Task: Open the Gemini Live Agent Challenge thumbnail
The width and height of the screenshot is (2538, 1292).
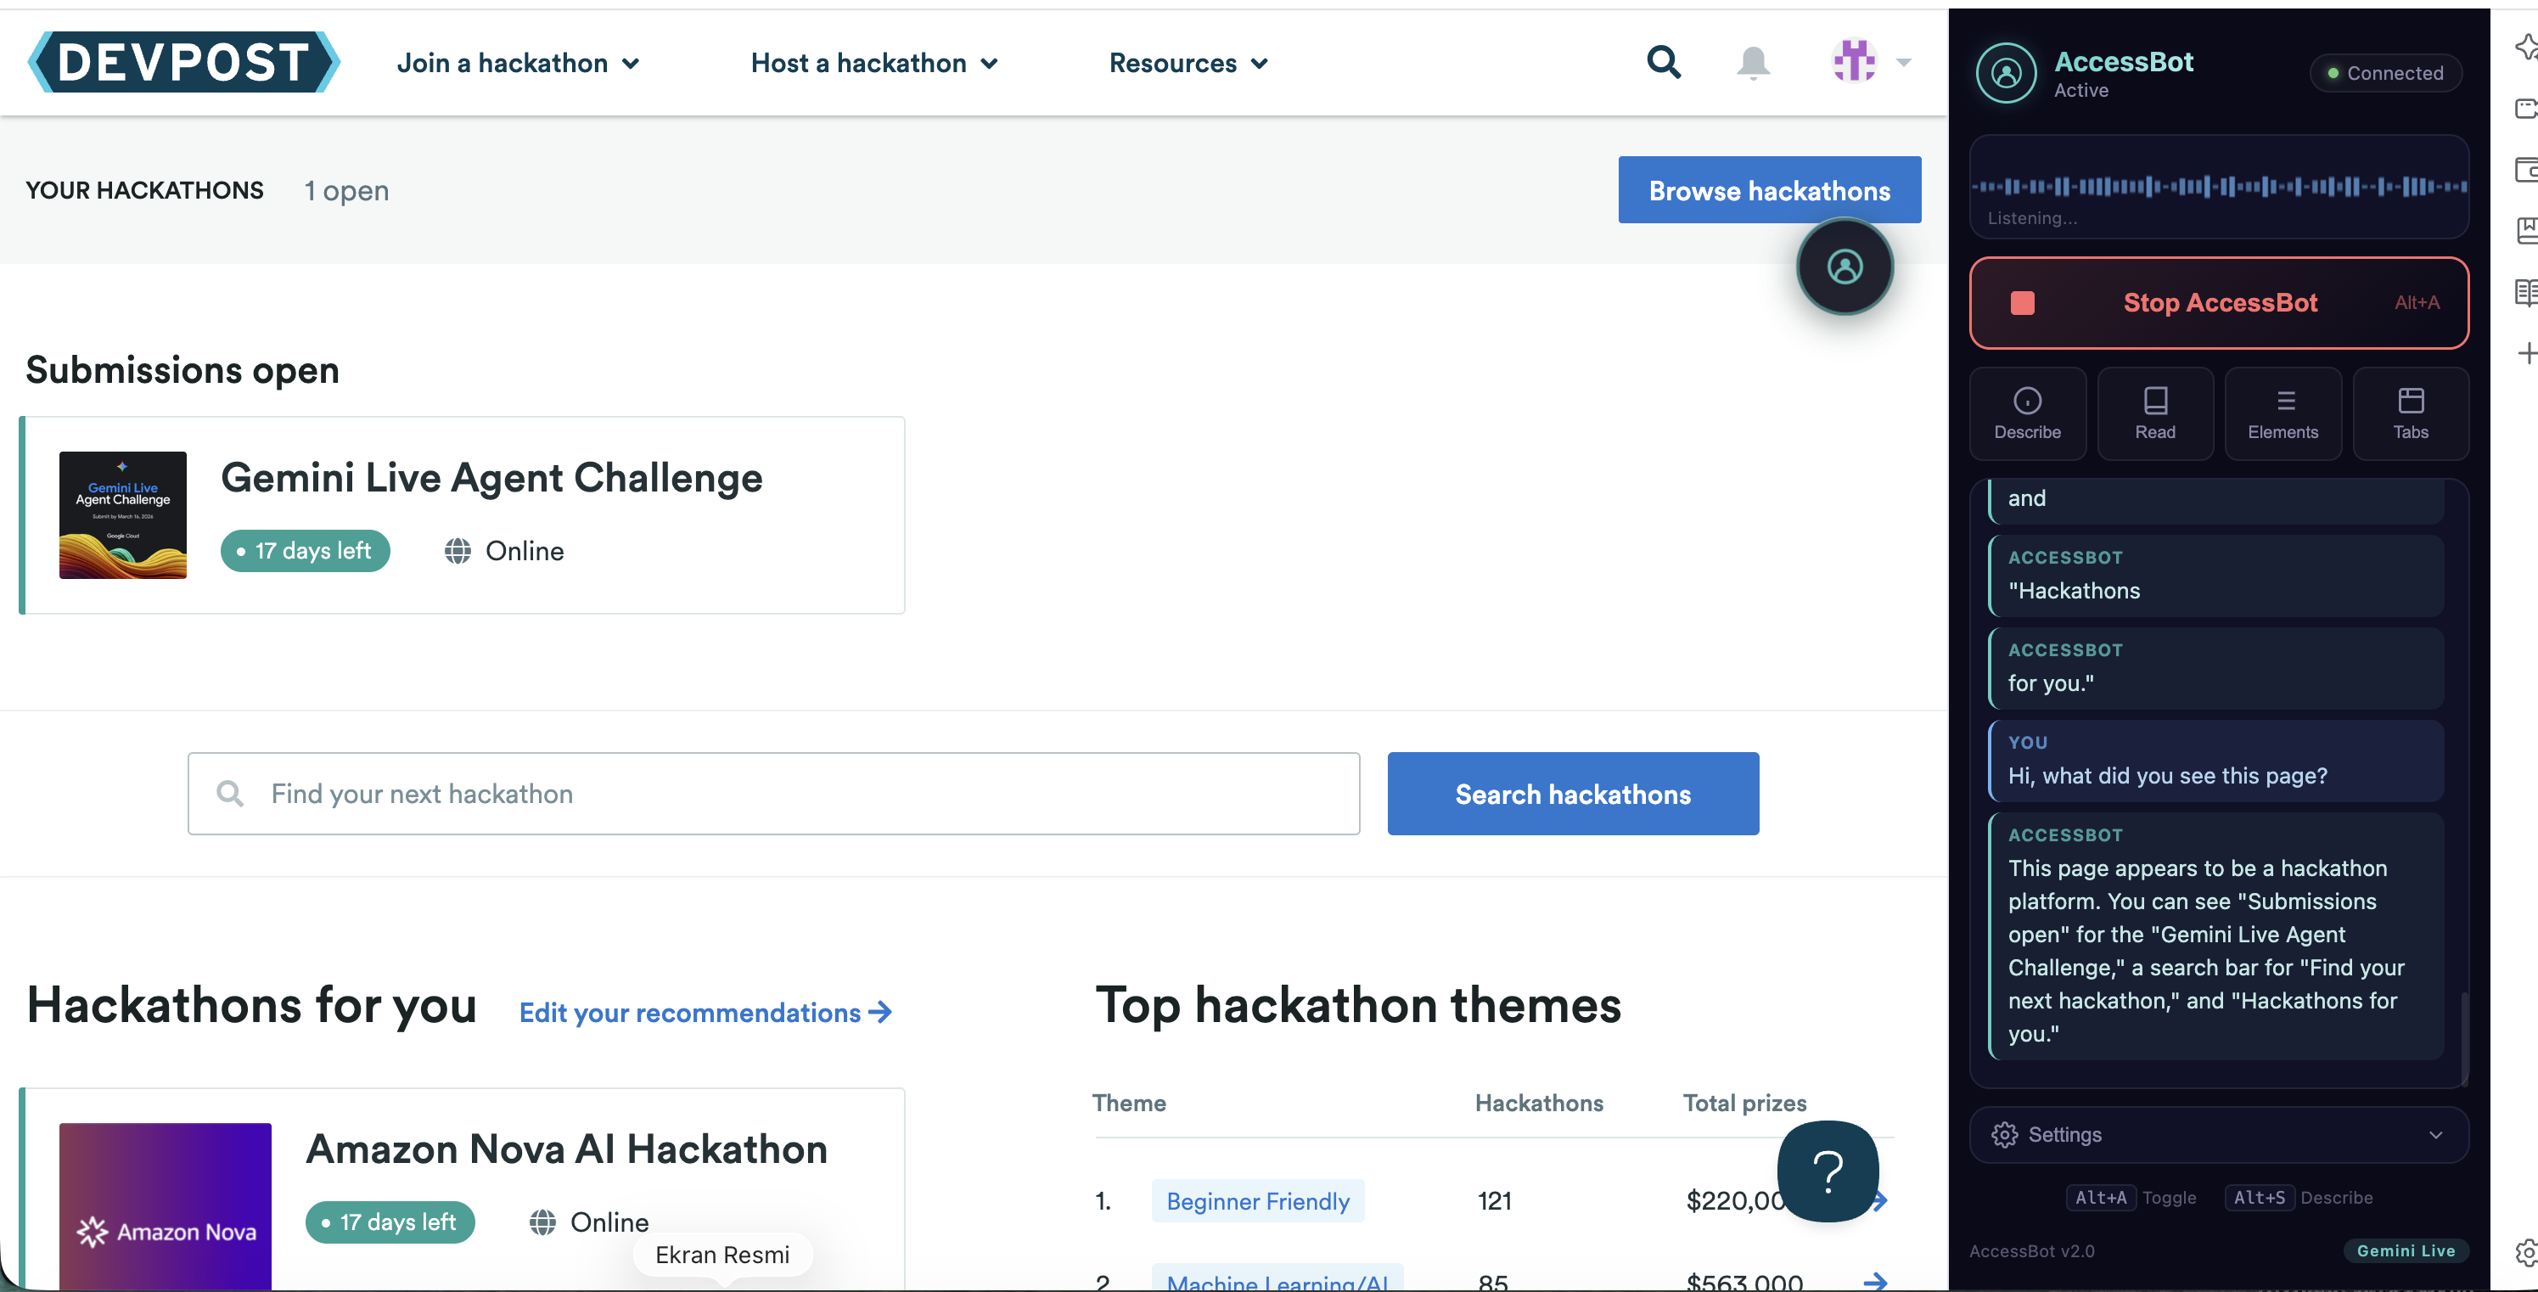Action: [123, 515]
